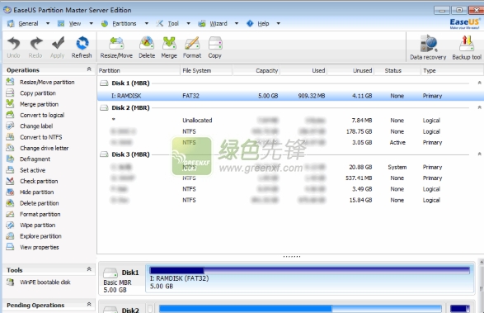Open the Backup tool
Viewport: 484px width, 313px height.
[x=467, y=47]
